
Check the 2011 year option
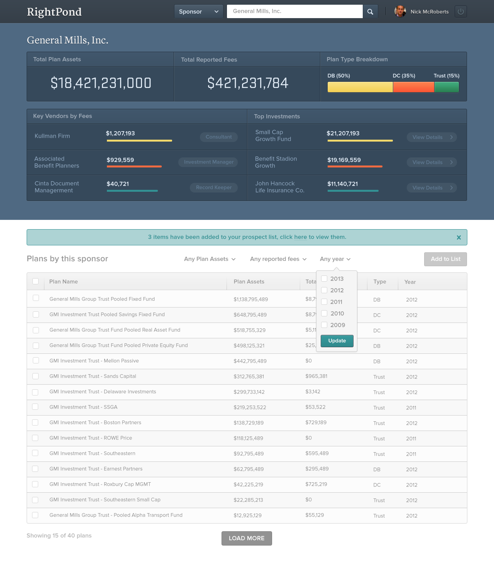324,302
